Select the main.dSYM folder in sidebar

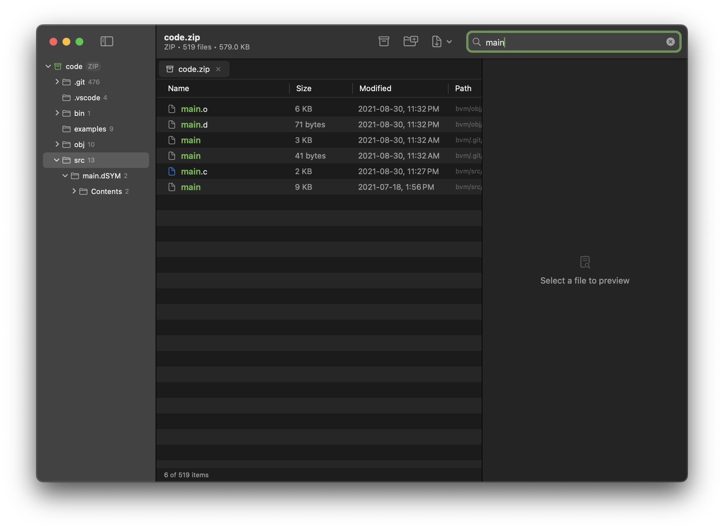coord(96,176)
